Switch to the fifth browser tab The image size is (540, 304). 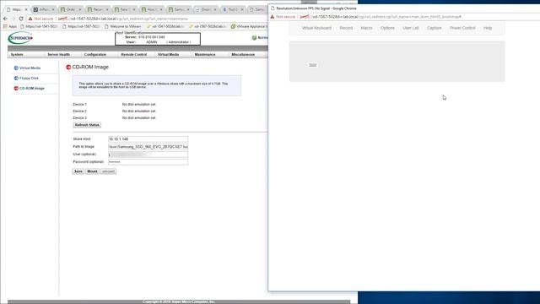click(124, 9)
